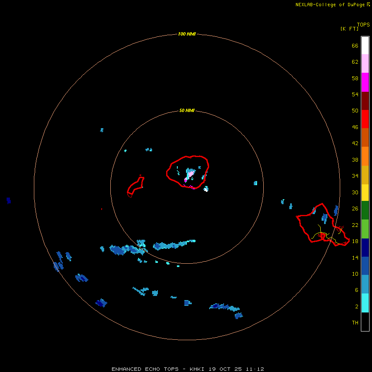Pick the burnt orange legend swatch
The height and width of the screenshot is (372, 372).
pos(365,137)
